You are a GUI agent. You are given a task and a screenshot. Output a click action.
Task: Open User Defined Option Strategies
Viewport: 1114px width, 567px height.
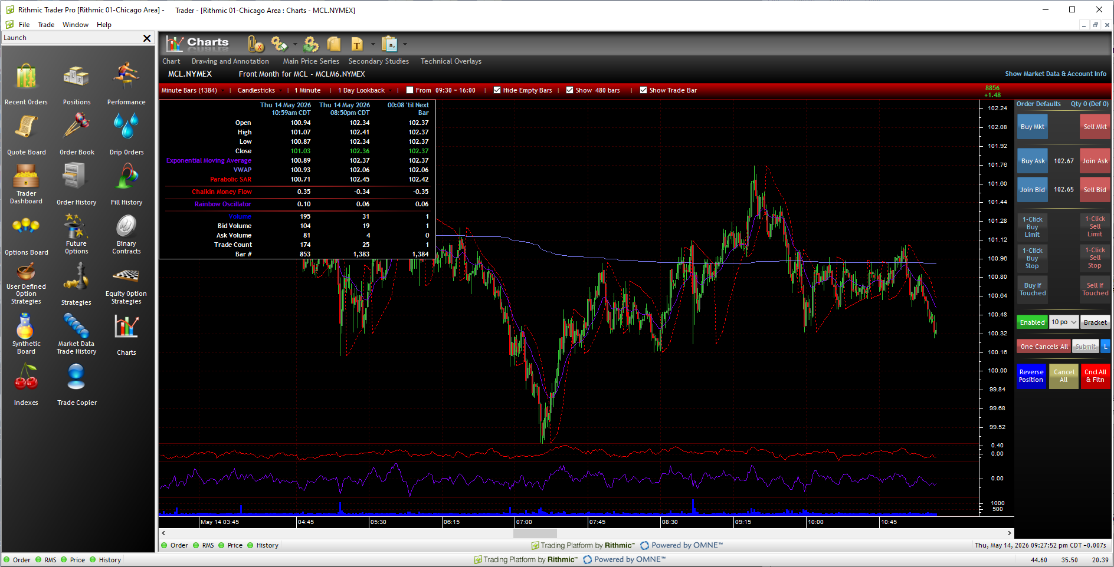click(x=26, y=283)
